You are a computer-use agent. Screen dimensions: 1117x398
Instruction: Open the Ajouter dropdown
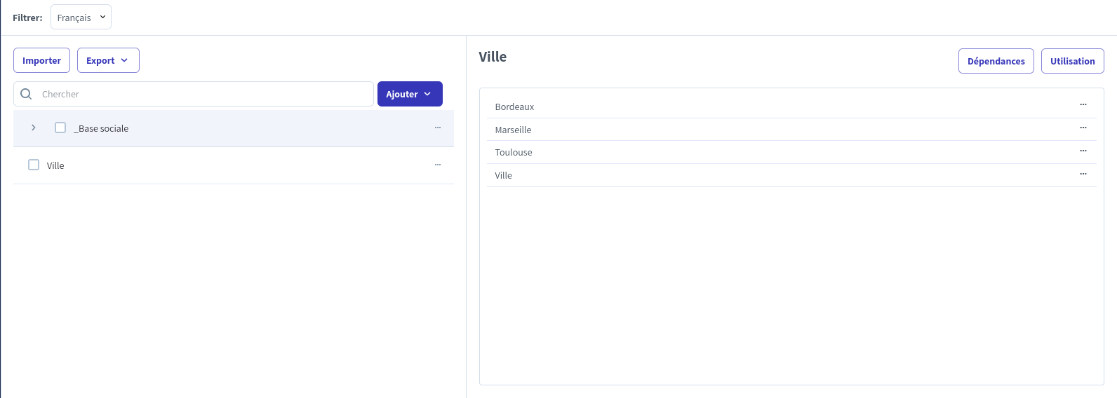point(410,94)
